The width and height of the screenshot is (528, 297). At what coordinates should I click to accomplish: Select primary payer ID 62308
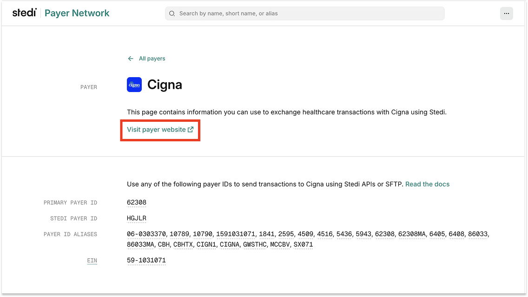tap(136, 202)
